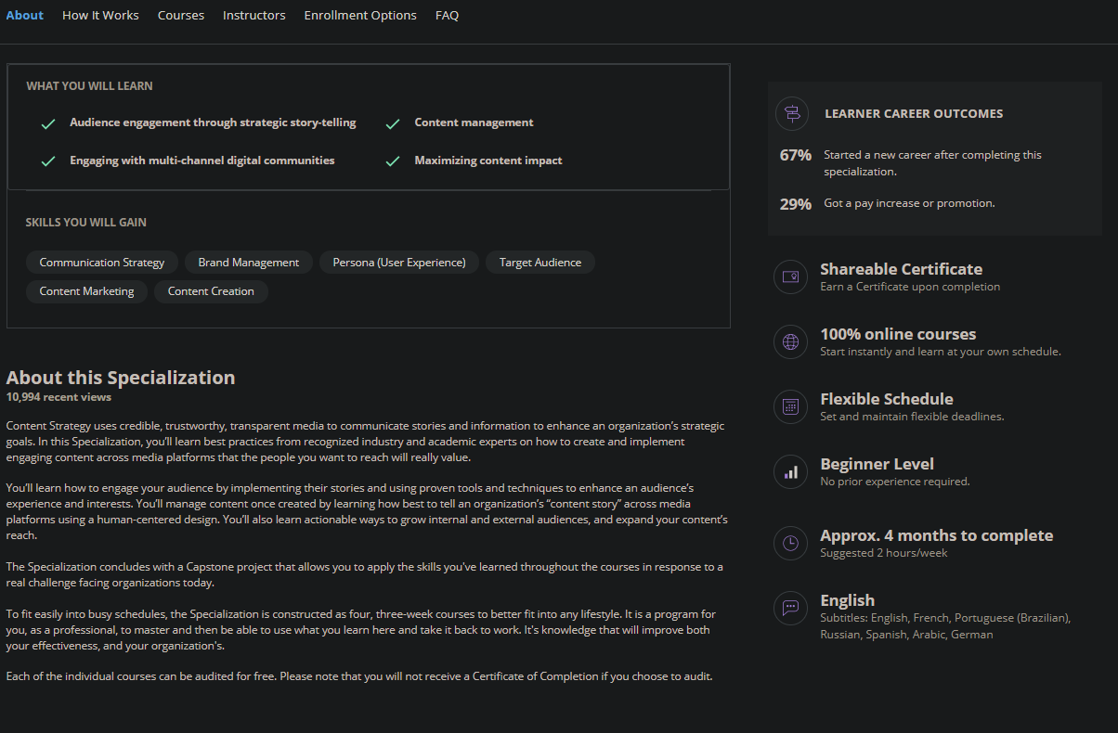Click the globe icon for 100% online courses
This screenshot has width=1118, height=733.
(x=791, y=341)
